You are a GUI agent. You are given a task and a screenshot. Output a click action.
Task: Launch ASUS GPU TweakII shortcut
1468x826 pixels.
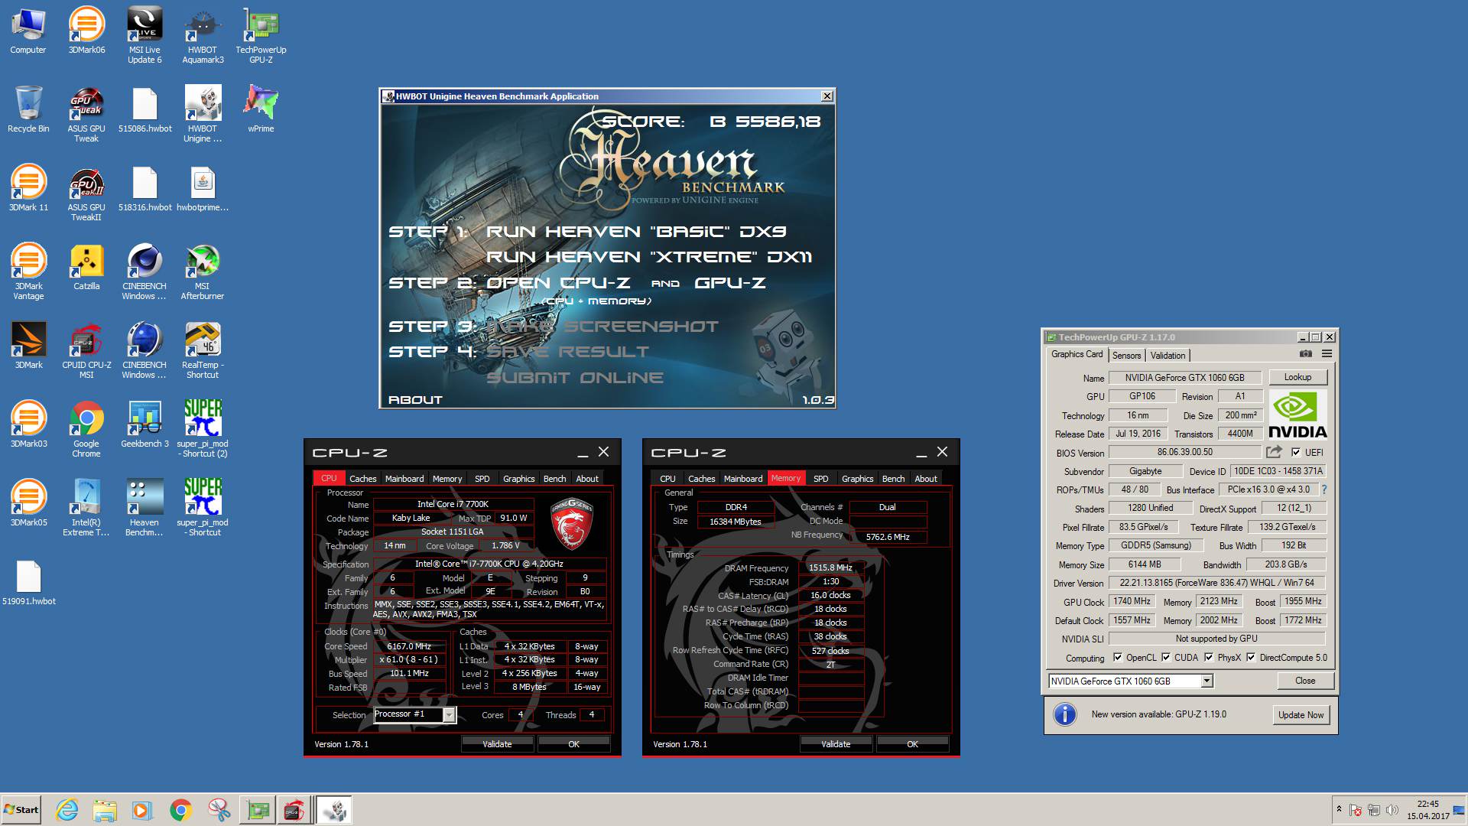(86, 193)
